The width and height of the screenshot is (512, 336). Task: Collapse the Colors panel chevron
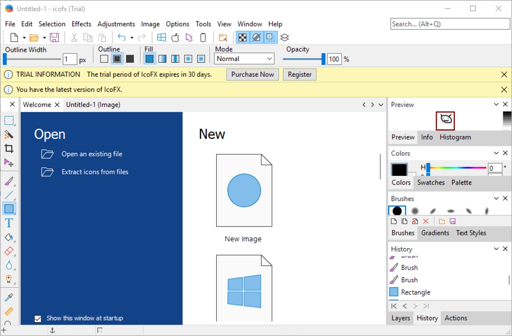(496, 153)
